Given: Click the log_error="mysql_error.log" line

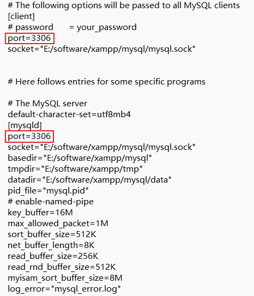Looking at the screenshot, I should point(64,289).
